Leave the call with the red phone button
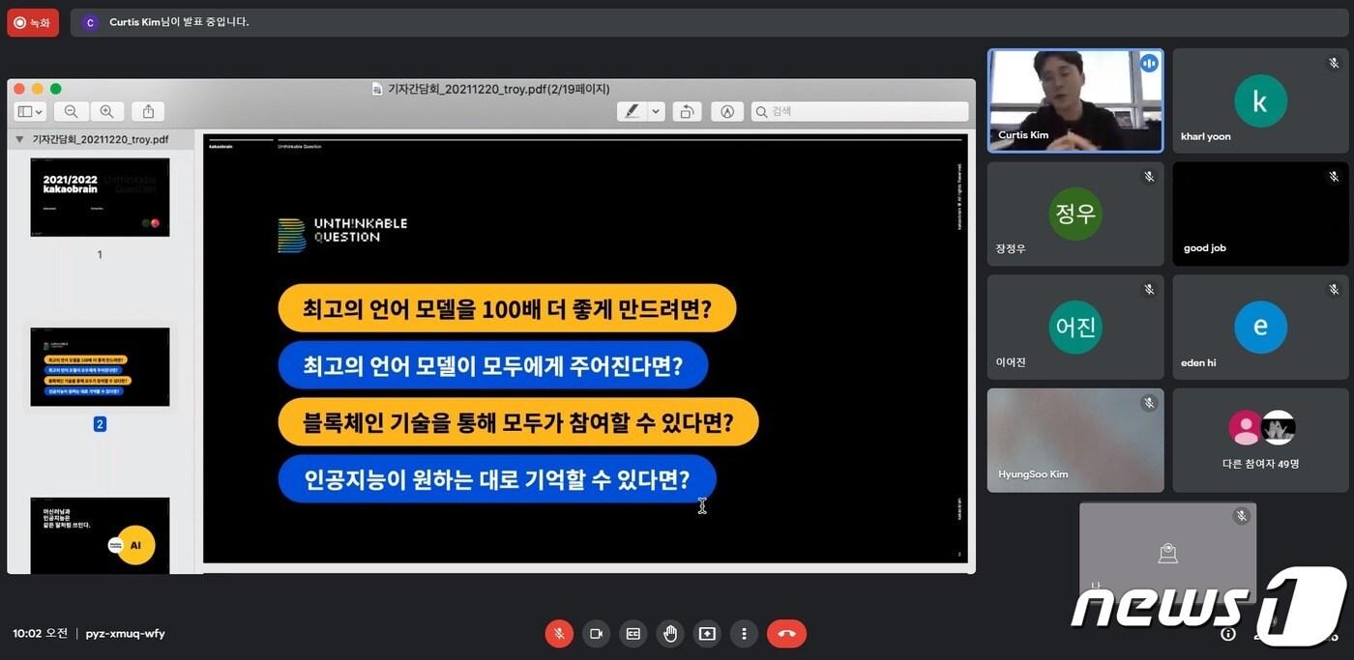The height and width of the screenshot is (660, 1354). [x=785, y=633]
